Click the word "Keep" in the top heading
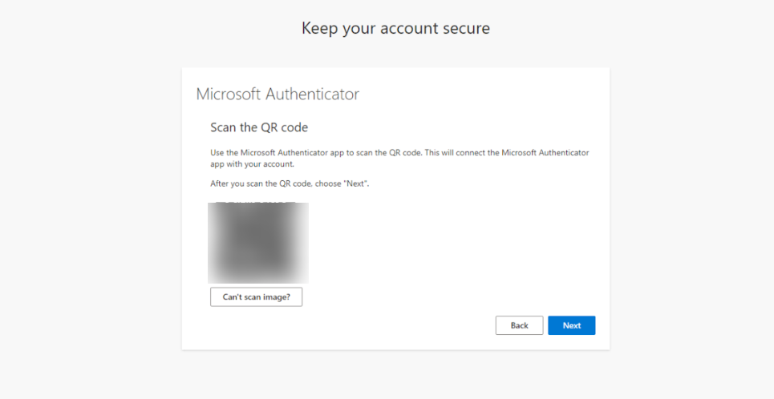Screen dimensions: 774x399 click(318, 28)
